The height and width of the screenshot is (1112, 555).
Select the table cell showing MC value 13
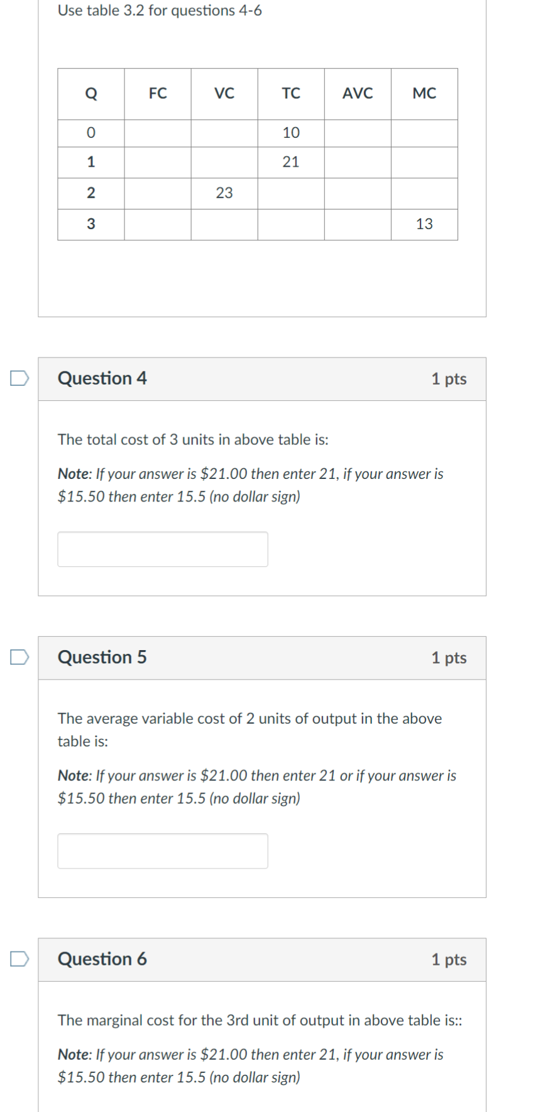tap(424, 223)
